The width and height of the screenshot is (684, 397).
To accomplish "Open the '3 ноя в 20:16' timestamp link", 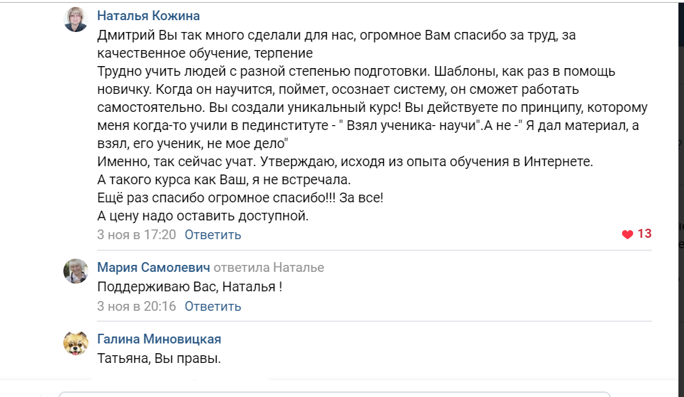I will point(137,306).
